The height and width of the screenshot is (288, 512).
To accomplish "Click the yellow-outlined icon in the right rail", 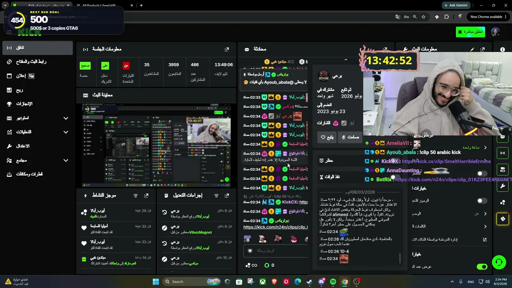I will click(x=503, y=219).
